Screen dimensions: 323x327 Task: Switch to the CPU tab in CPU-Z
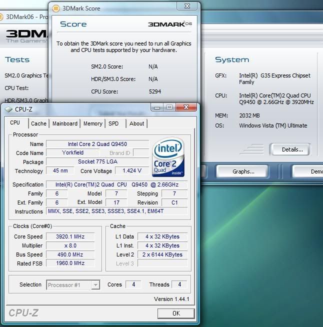[15, 122]
